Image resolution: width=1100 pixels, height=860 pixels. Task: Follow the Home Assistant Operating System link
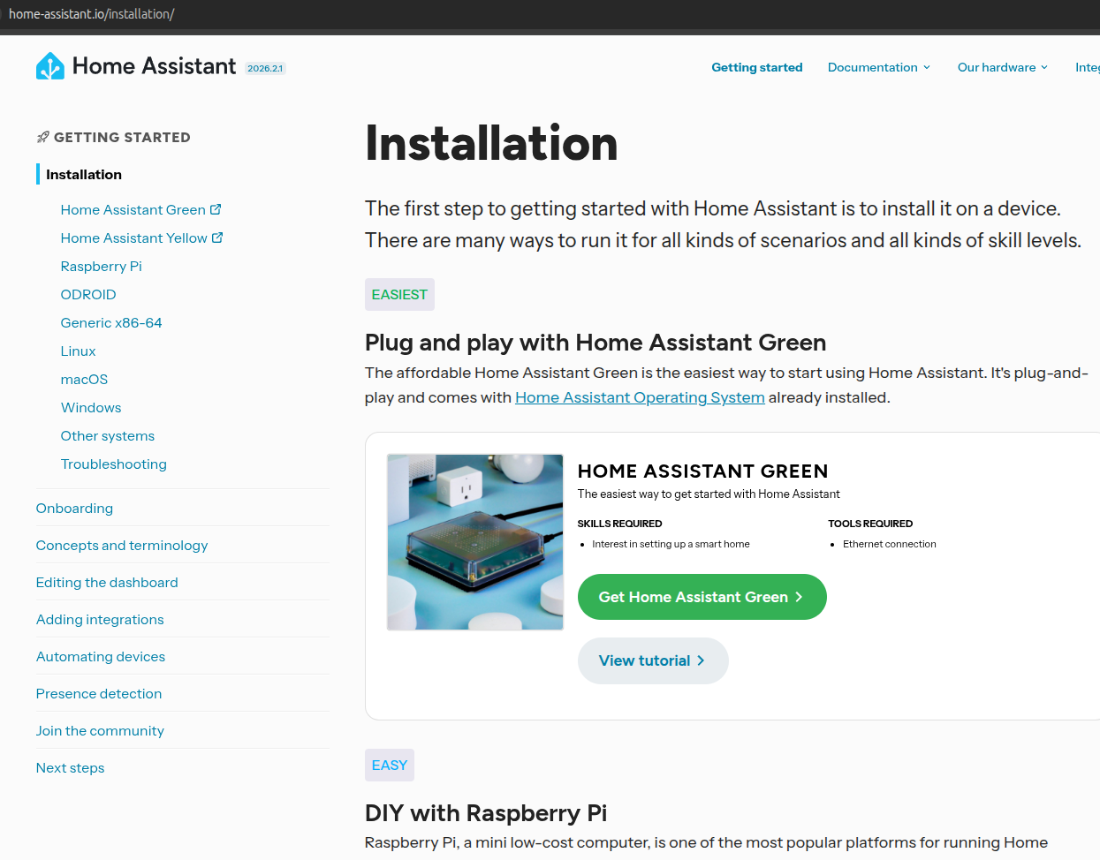pyautogui.click(x=640, y=397)
